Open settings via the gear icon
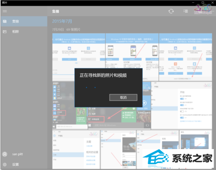Screen dimensions: 216x170 tap(5, 164)
